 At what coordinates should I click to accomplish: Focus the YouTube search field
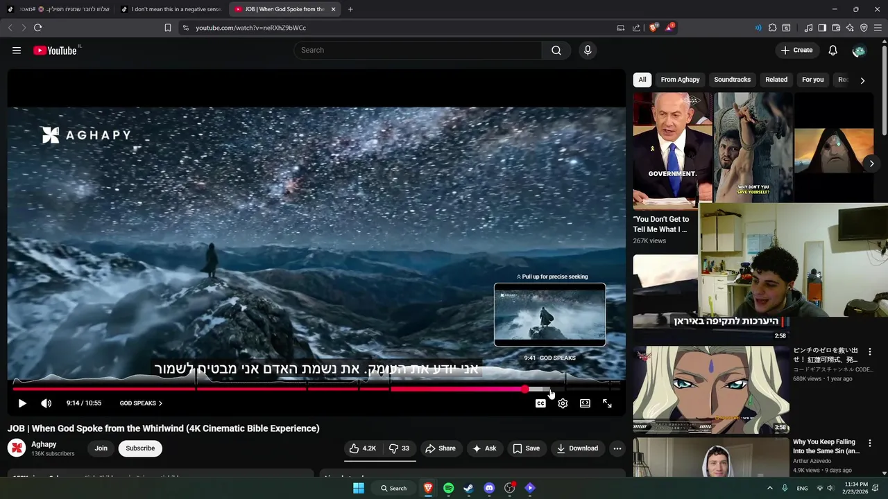tap(418, 50)
